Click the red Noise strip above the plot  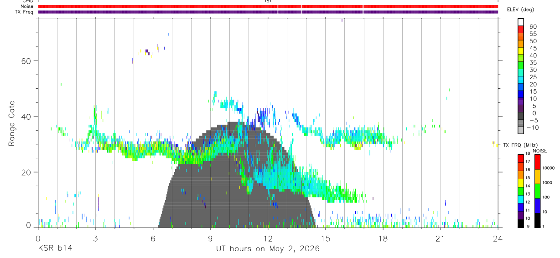268,7
